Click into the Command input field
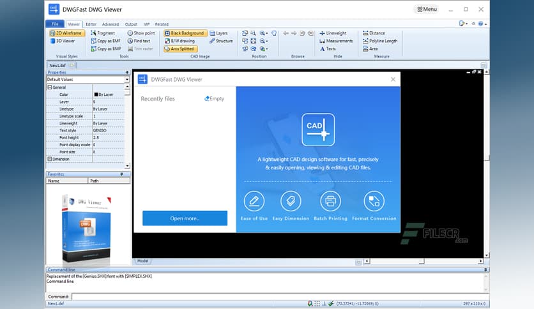Image resolution: width=534 pixels, height=309 pixels. coord(279,297)
